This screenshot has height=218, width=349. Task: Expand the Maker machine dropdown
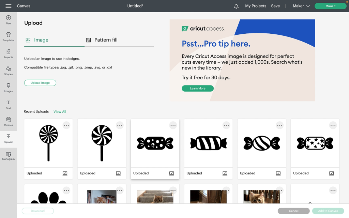point(301,6)
